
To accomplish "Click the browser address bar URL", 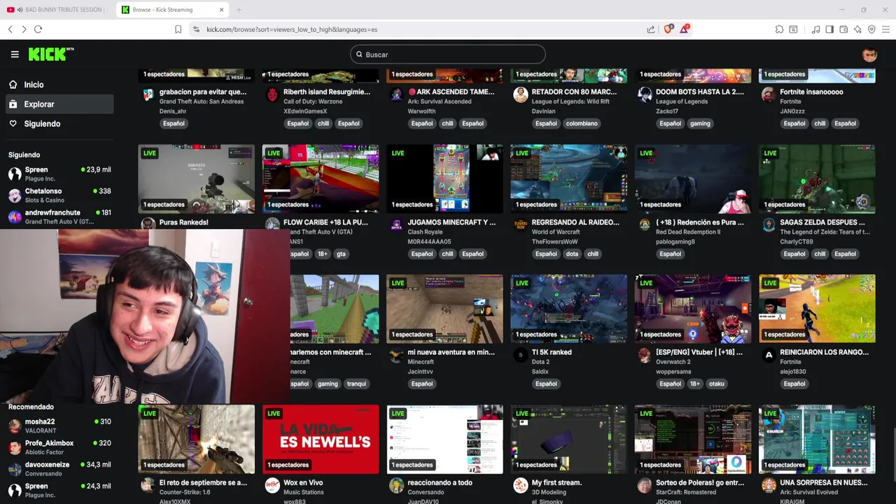I will [x=292, y=29].
